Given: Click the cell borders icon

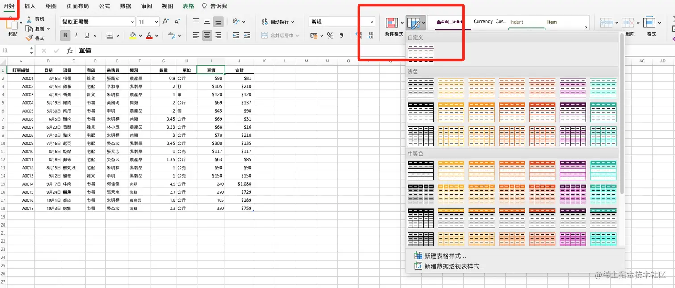Looking at the screenshot, I should 110,36.
